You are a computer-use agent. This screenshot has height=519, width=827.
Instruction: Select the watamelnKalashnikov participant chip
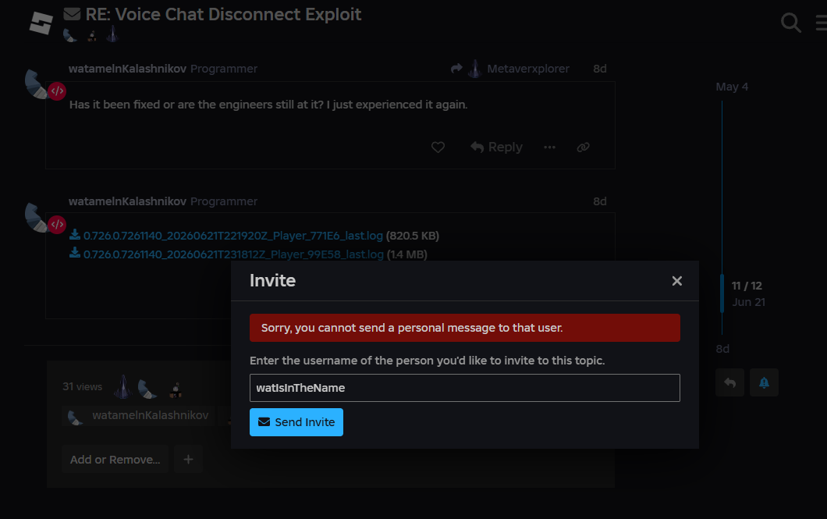click(138, 416)
